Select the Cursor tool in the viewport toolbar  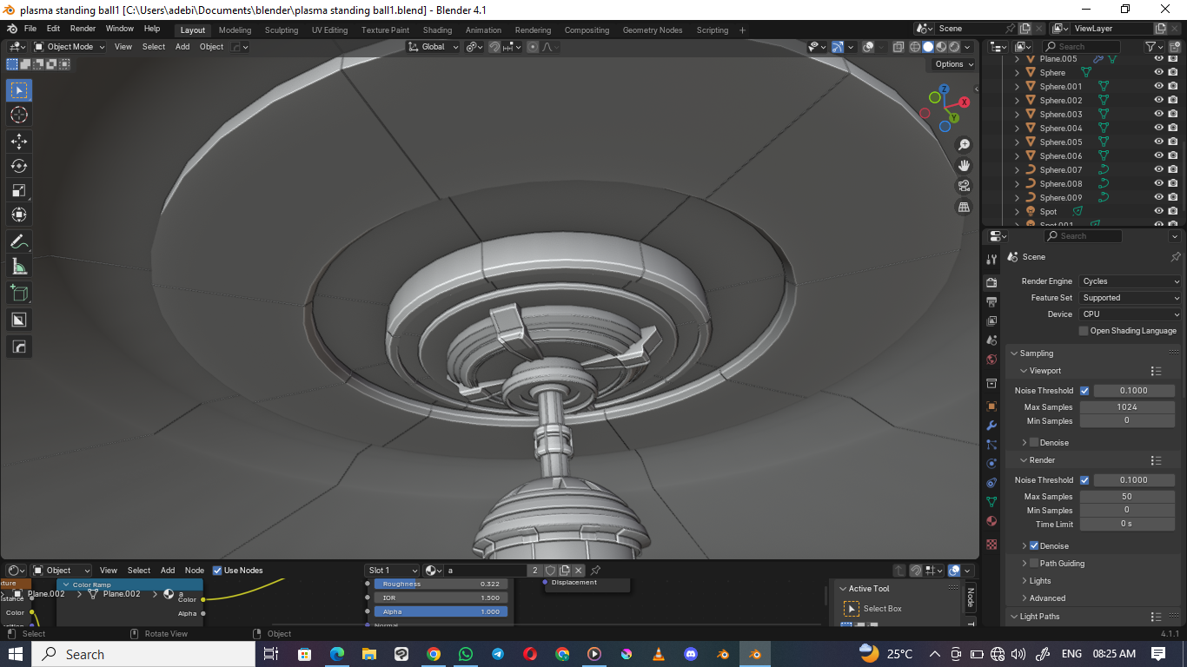click(19, 115)
